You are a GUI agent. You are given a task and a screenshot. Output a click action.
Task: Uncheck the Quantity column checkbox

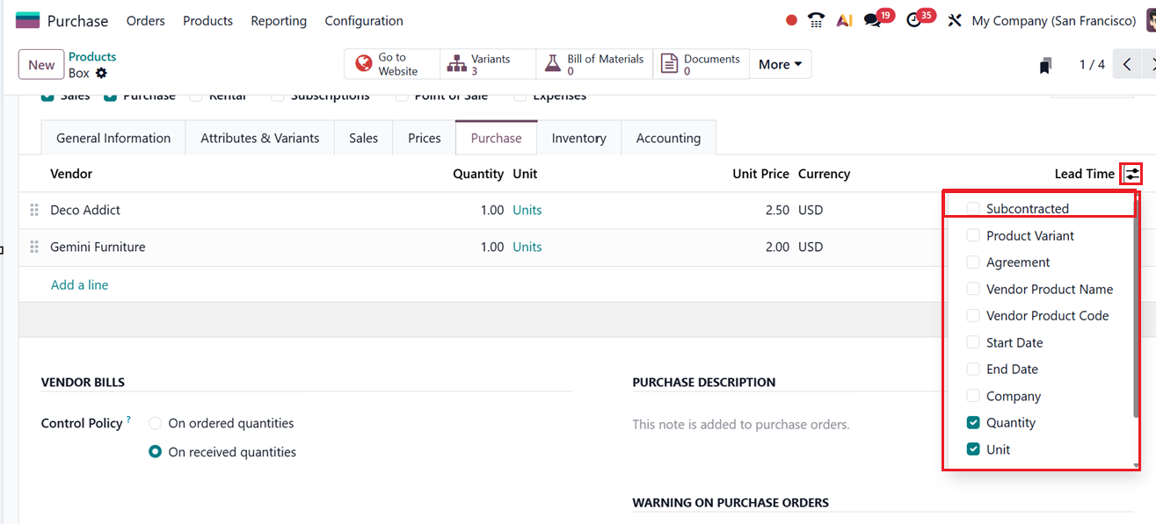973,423
